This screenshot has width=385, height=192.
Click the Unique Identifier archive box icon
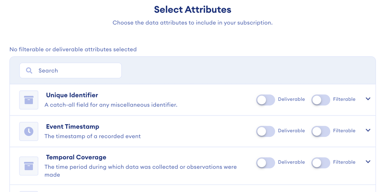[x=29, y=100]
